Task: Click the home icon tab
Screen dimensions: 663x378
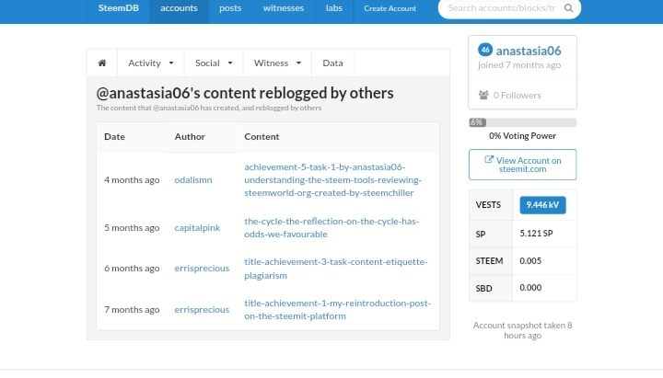Action: [102, 63]
